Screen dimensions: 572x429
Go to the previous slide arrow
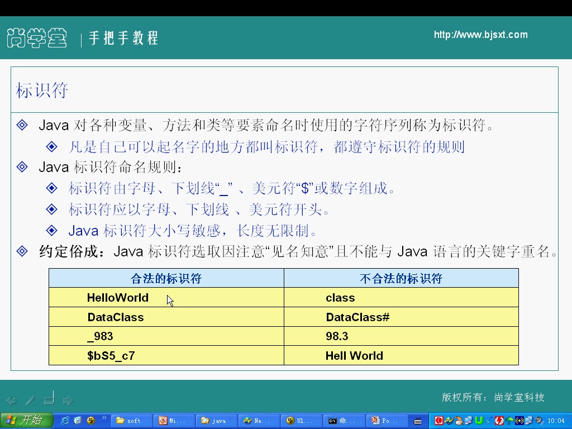click(11, 400)
